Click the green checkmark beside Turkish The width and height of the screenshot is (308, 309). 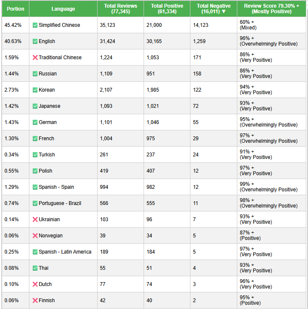click(35, 155)
